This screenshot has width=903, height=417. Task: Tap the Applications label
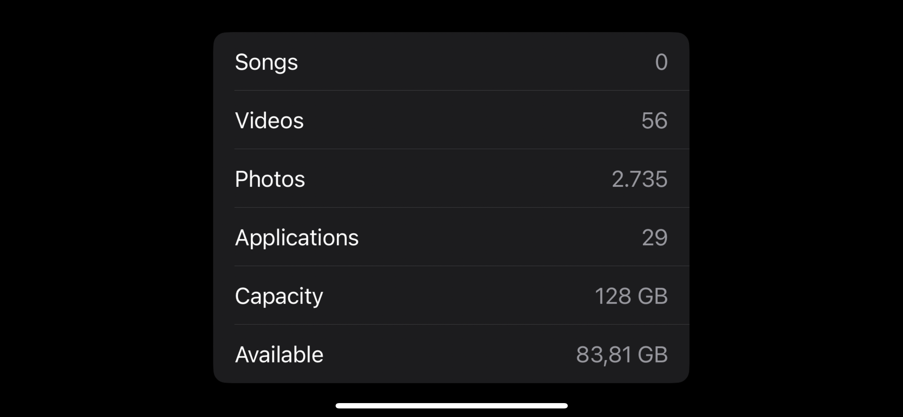click(297, 238)
